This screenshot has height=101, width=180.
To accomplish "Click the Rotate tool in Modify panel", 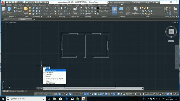I will tap(62, 11).
